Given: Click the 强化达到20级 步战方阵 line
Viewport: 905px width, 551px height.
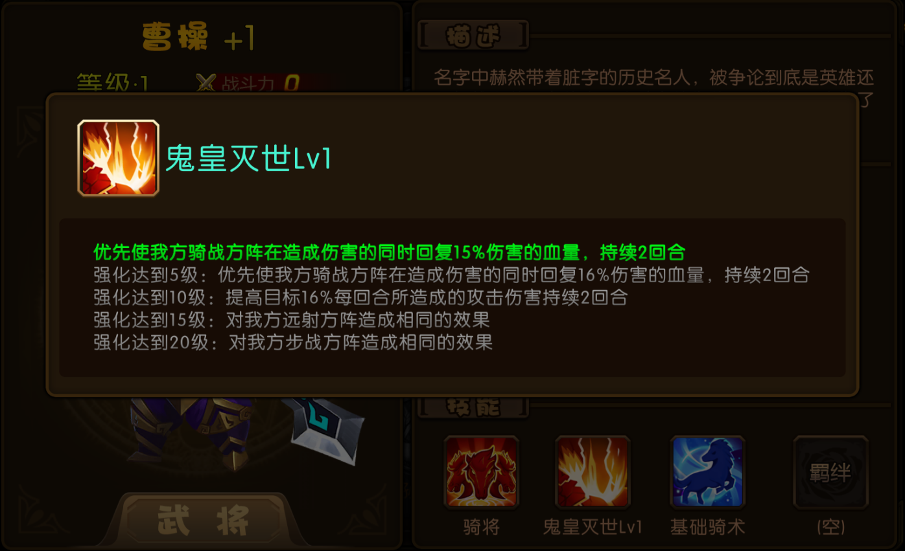Looking at the screenshot, I should pos(293,343).
